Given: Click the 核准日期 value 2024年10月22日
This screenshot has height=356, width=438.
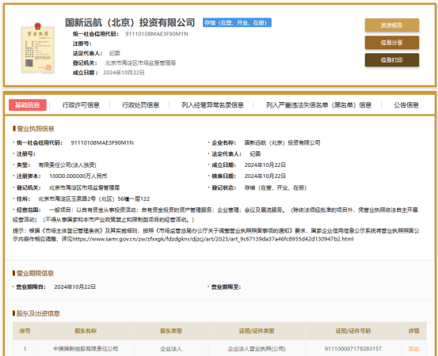Looking at the screenshot, I should [265, 176].
